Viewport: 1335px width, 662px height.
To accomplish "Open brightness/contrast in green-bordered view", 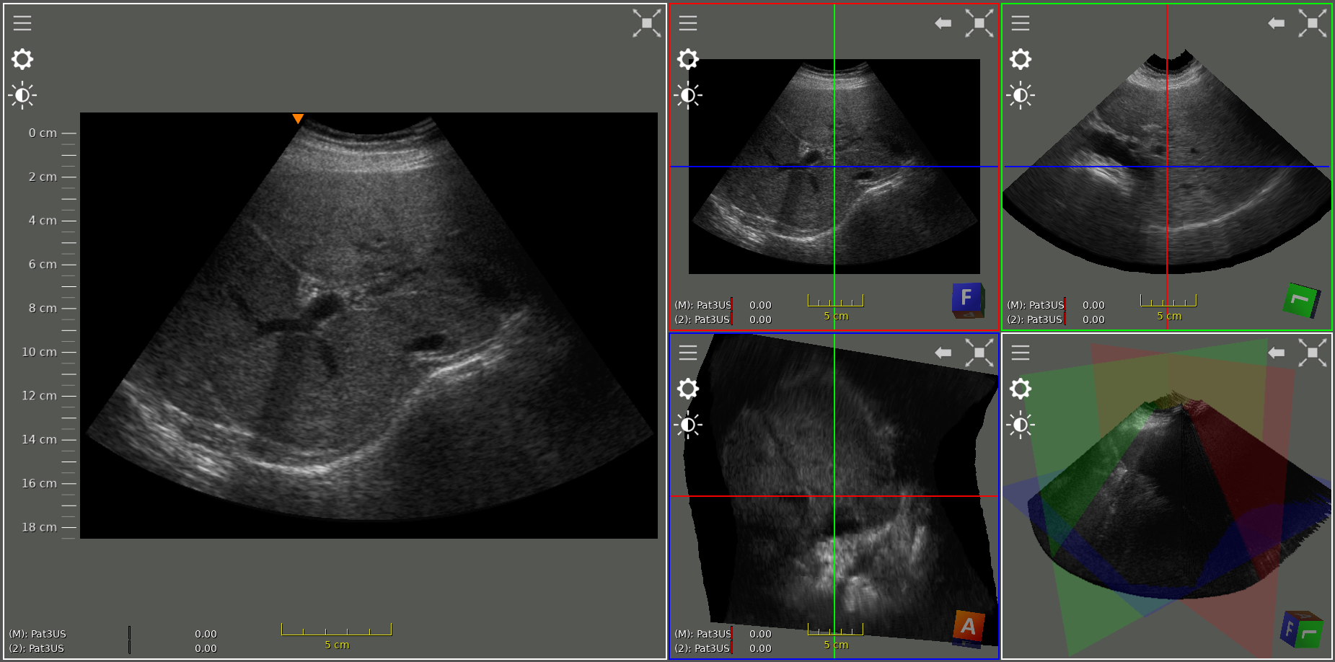I will coord(1021,95).
